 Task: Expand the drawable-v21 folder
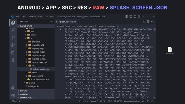(36, 45)
